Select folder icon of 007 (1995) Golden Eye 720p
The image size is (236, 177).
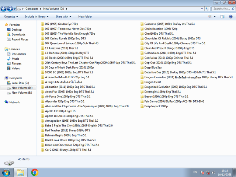pos(43,24)
